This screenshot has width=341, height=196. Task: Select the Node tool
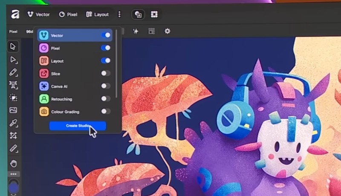(x=13, y=60)
